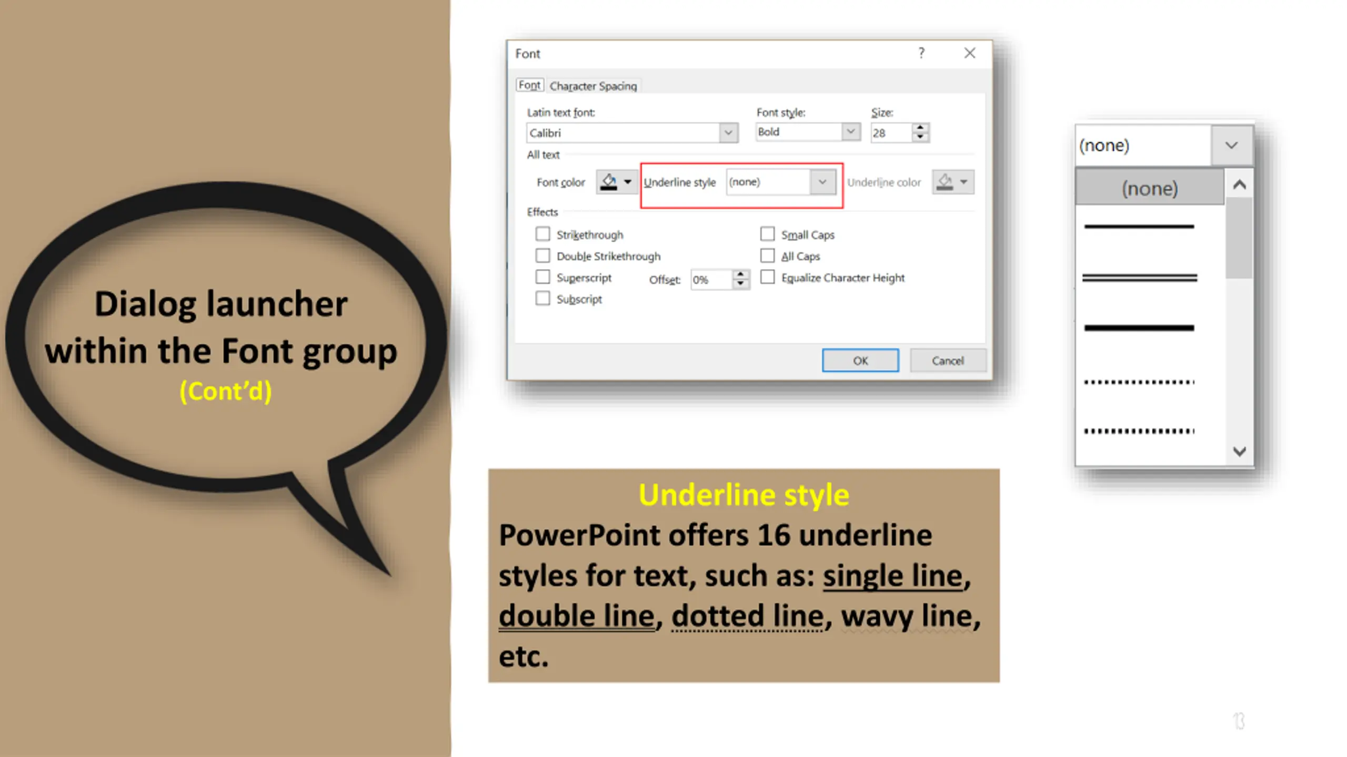This screenshot has height=757, width=1347.
Task: Choose single line underline option
Action: [1139, 227]
